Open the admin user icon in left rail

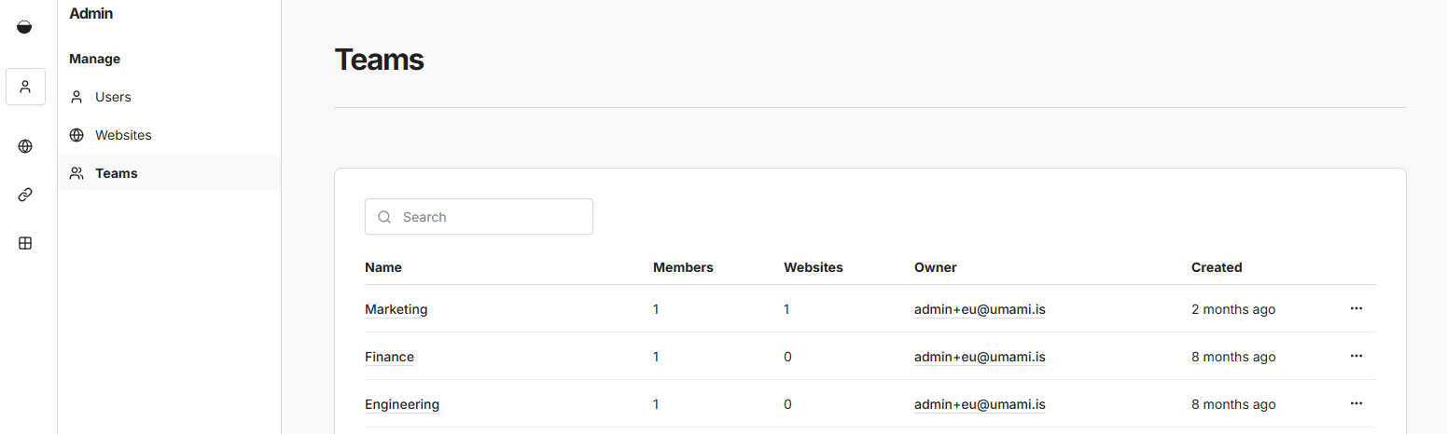(x=25, y=87)
